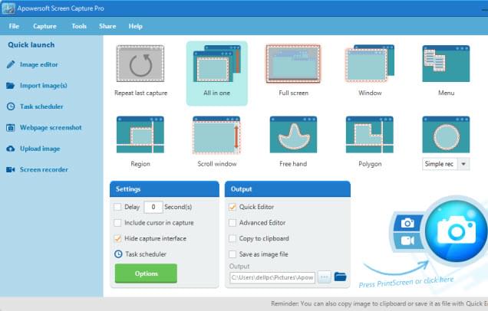Open the Share menu
This screenshot has height=311, width=488.
tap(107, 26)
